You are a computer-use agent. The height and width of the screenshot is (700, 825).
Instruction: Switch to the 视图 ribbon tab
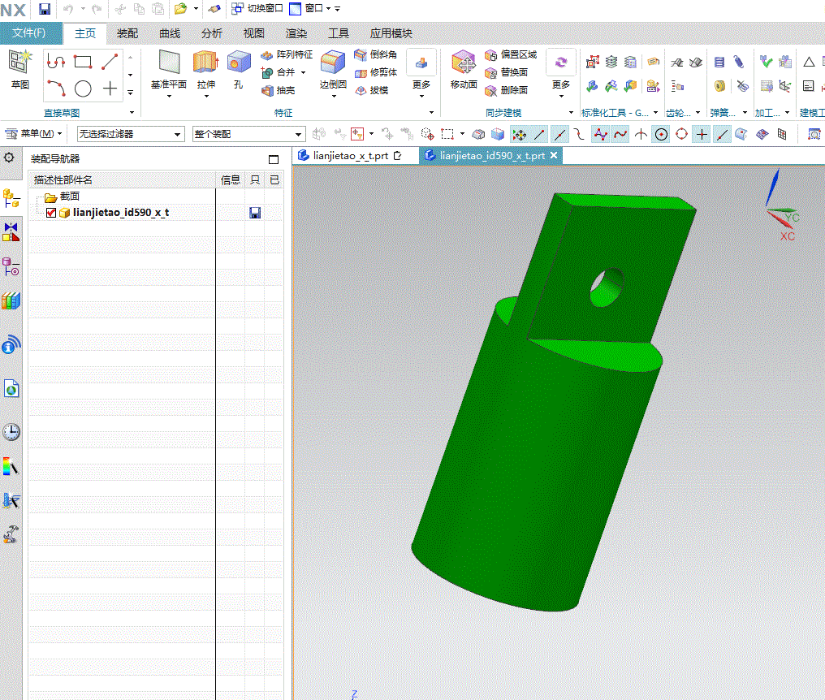pos(253,33)
